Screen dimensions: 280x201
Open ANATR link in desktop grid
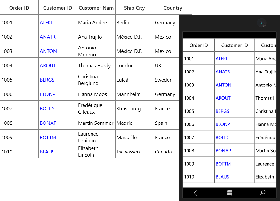(x=47, y=37)
